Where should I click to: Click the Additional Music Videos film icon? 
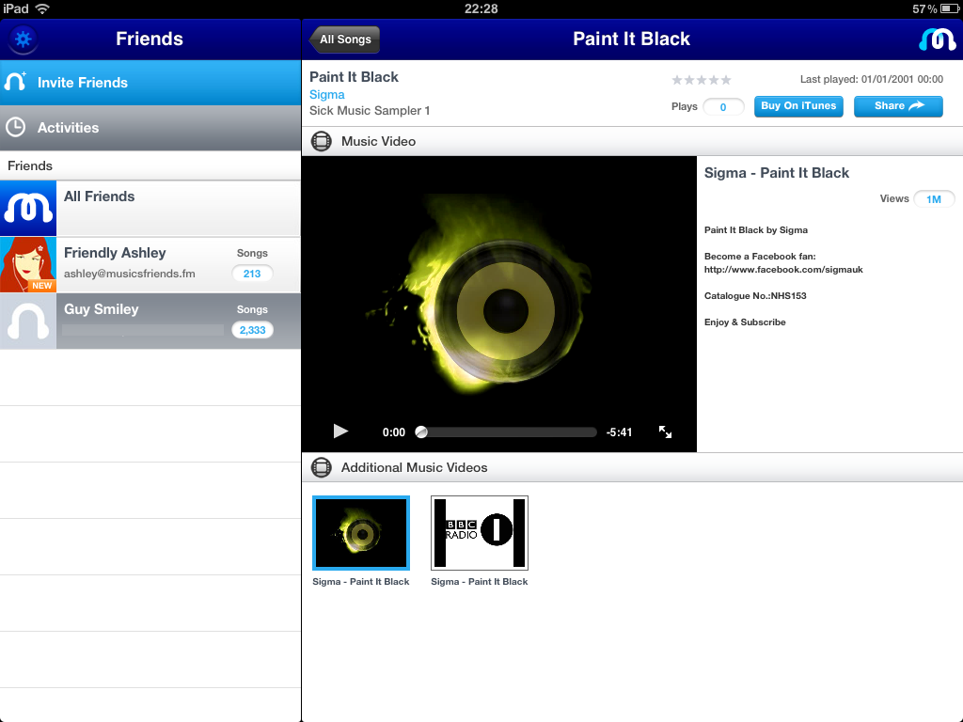click(x=322, y=467)
